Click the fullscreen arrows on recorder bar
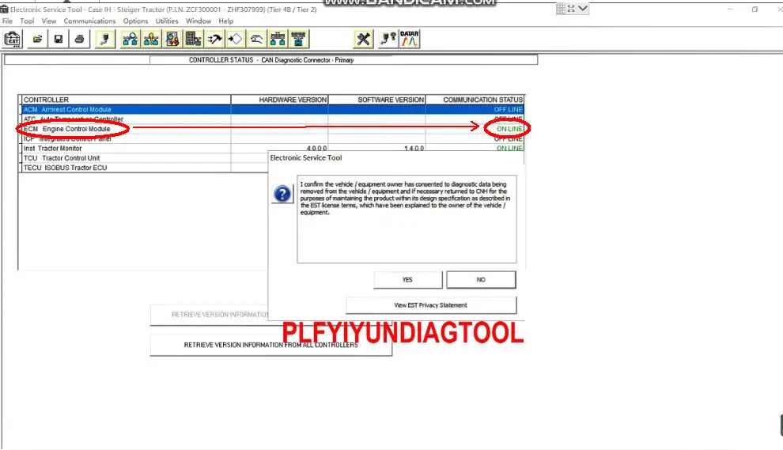Screen dimensions: 783x450 point(571,9)
